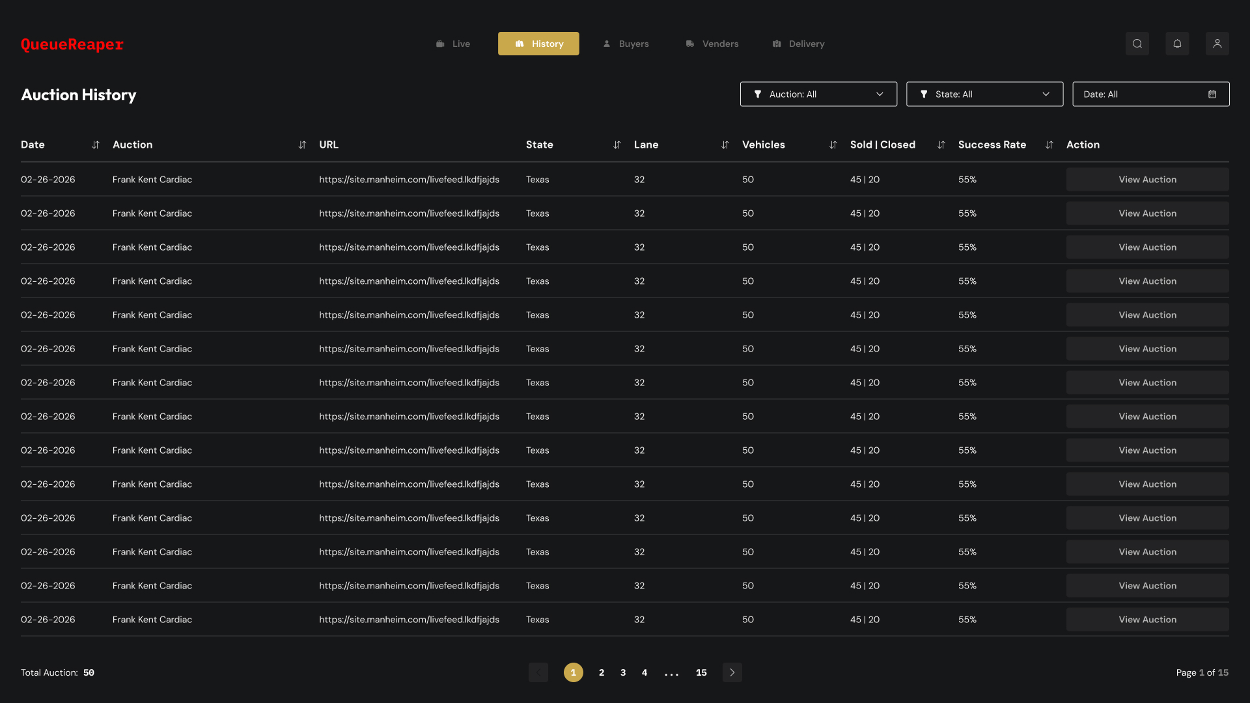Select page 3 in pagination

click(622, 672)
